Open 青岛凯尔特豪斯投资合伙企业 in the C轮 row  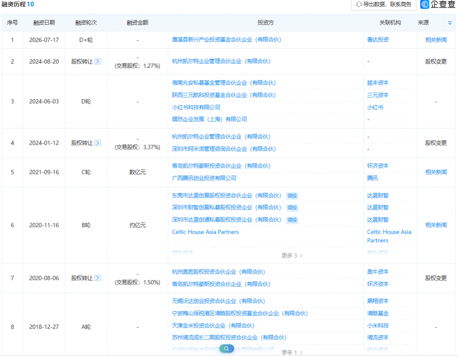pos(221,166)
